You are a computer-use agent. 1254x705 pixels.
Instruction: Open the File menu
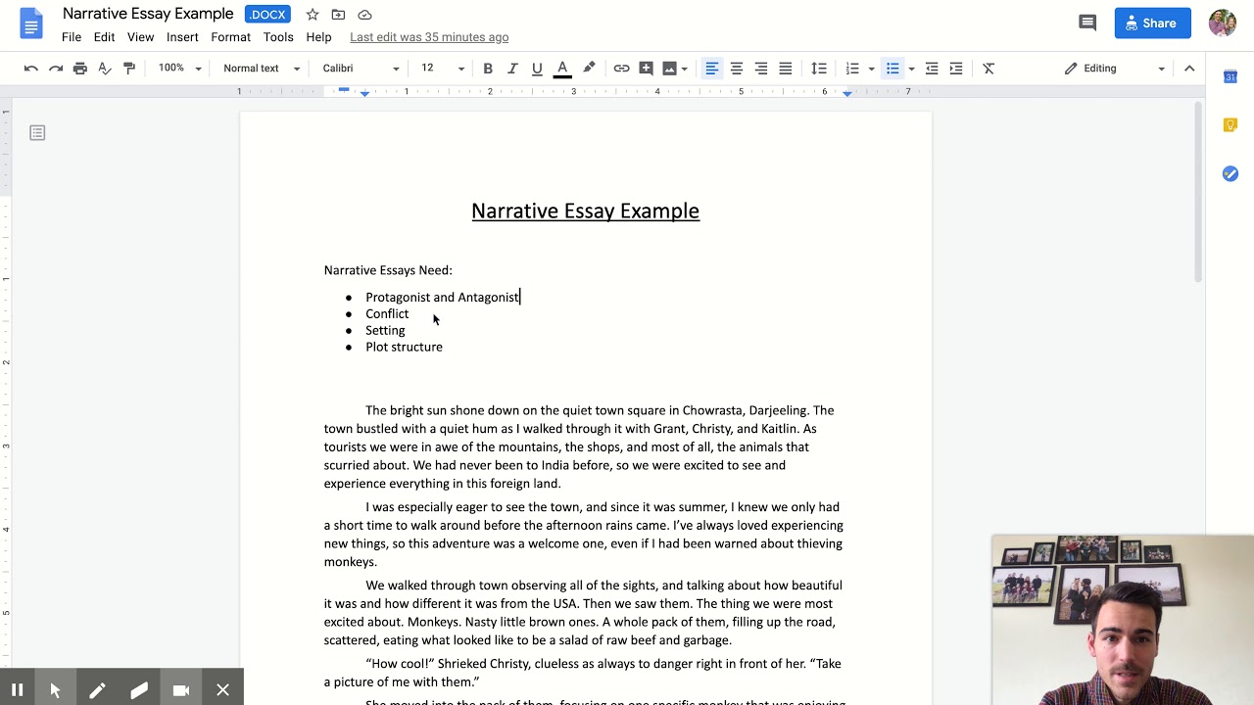pyautogui.click(x=72, y=37)
